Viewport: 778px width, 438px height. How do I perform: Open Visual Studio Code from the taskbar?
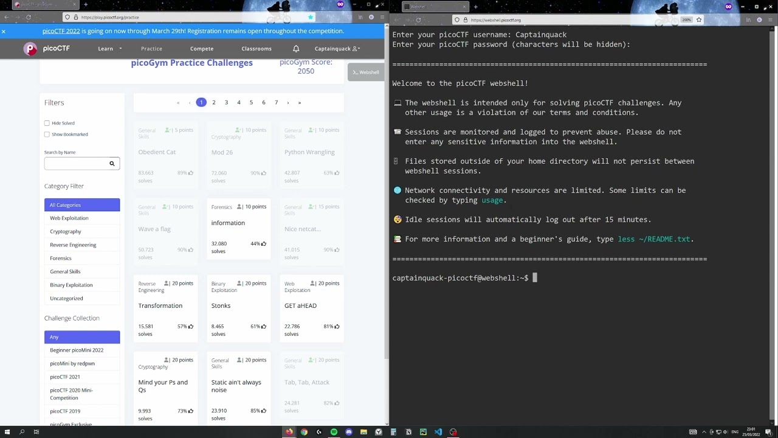438,432
